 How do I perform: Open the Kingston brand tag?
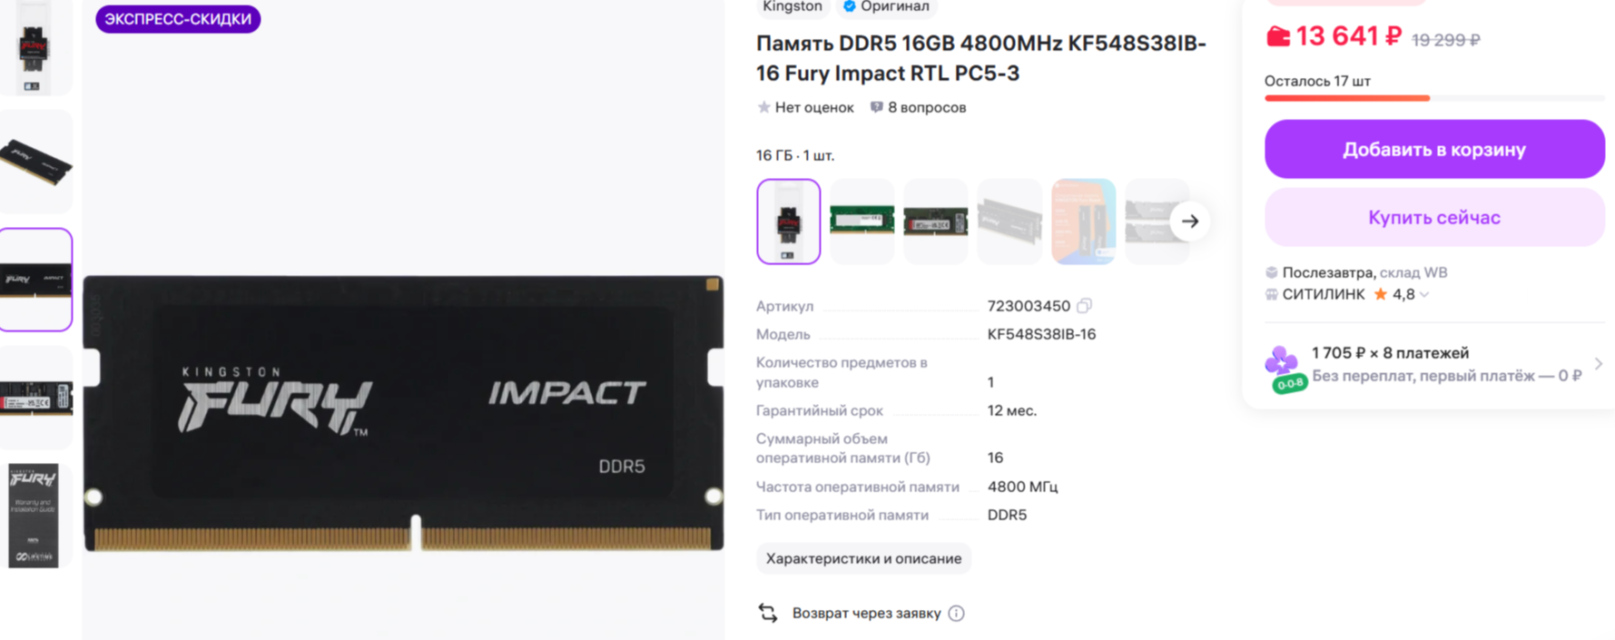792,7
